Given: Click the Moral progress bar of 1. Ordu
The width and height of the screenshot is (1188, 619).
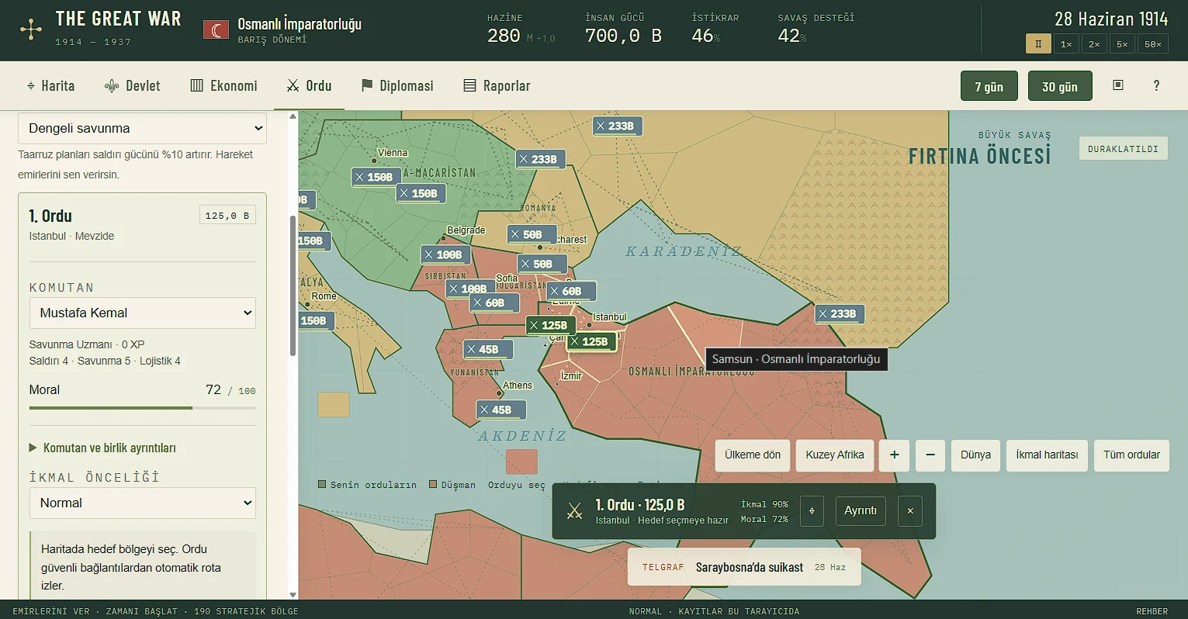Looking at the screenshot, I should point(143,408).
